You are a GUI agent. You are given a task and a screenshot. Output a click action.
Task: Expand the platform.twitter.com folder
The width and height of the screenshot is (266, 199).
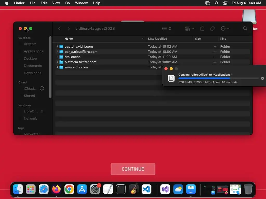point(57,62)
